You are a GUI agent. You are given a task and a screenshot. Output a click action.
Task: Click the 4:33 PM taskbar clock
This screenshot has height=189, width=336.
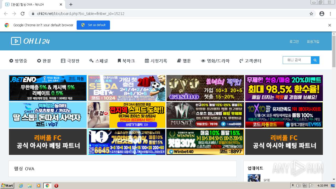point(323,186)
